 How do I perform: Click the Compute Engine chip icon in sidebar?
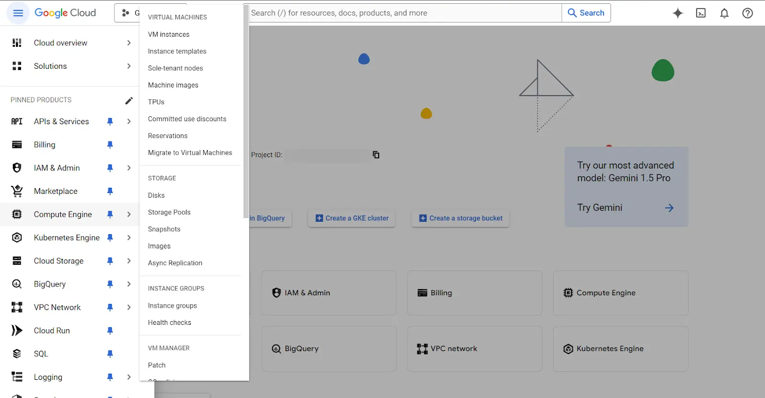click(17, 215)
